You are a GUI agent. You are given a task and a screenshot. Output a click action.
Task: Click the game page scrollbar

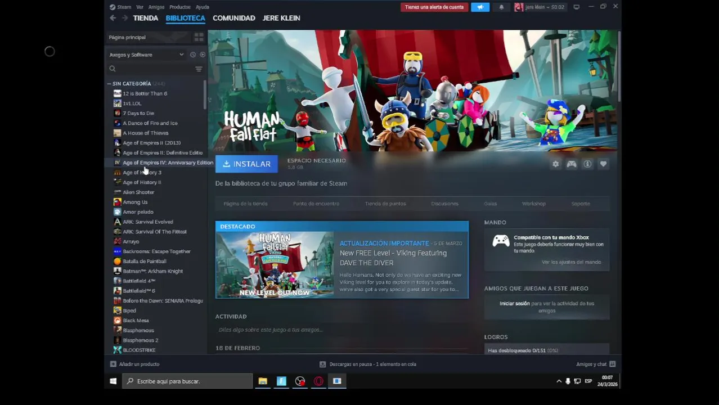point(619,67)
